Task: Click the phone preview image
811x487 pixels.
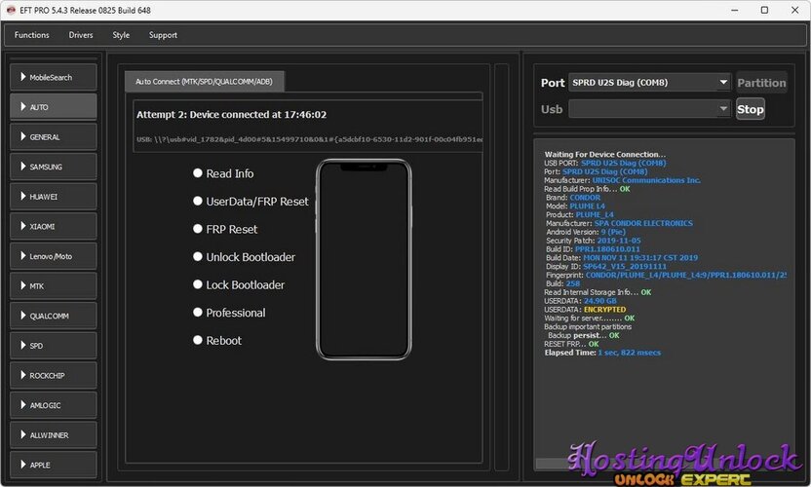Action: (x=364, y=259)
